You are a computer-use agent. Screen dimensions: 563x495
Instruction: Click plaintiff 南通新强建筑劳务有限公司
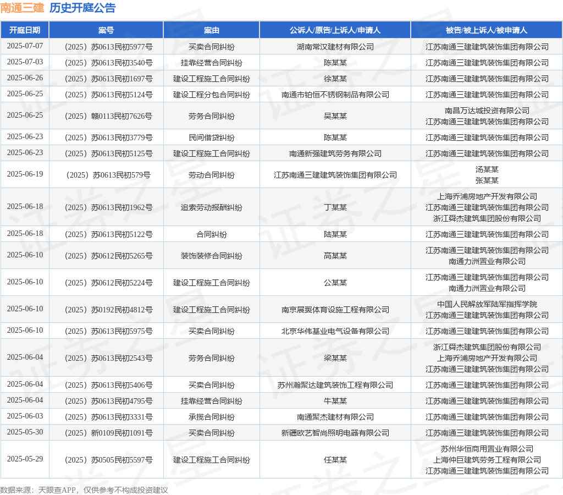(335, 154)
